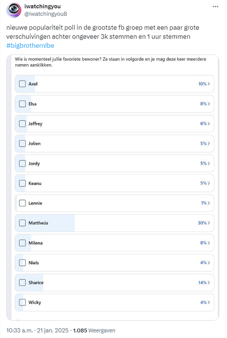The height and width of the screenshot is (338, 227).
Task: Open the embedded poll screenshot image
Action: click(x=113, y=188)
